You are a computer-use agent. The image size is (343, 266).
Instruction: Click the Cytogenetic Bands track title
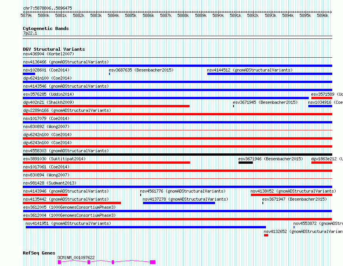point(46,28)
